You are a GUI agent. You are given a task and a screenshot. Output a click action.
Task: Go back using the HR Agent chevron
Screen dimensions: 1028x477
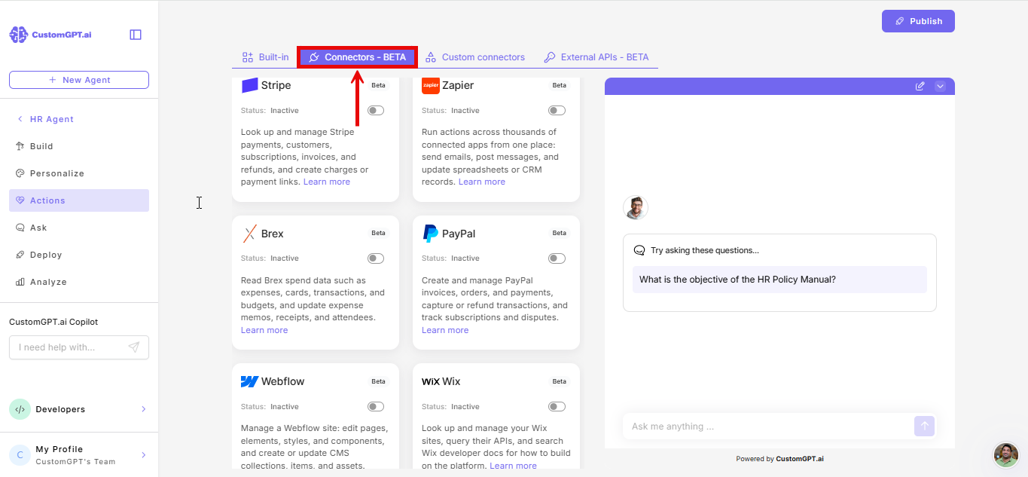pos(20,119)
